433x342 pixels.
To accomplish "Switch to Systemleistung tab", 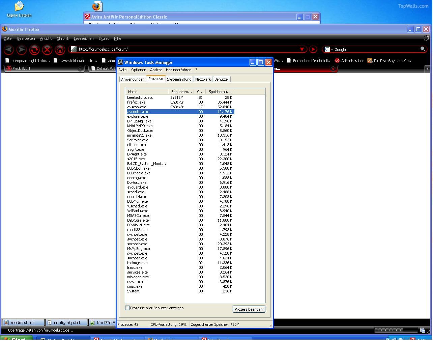I will 179,79.
